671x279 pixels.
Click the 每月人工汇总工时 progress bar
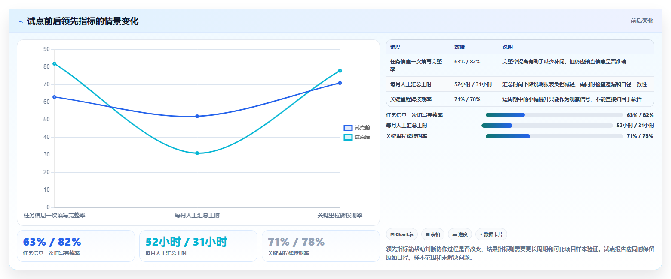pos(547,126)
